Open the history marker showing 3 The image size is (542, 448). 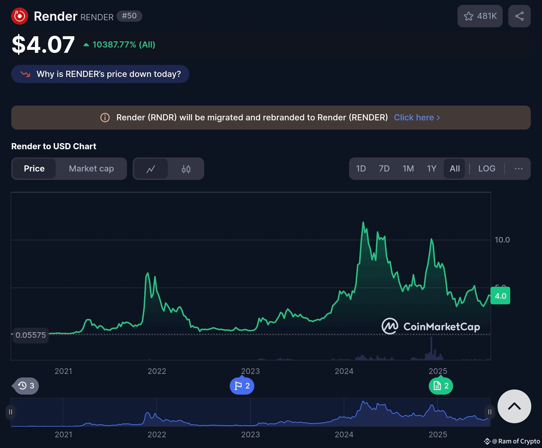pyautogui.click(x=26, y=386)
